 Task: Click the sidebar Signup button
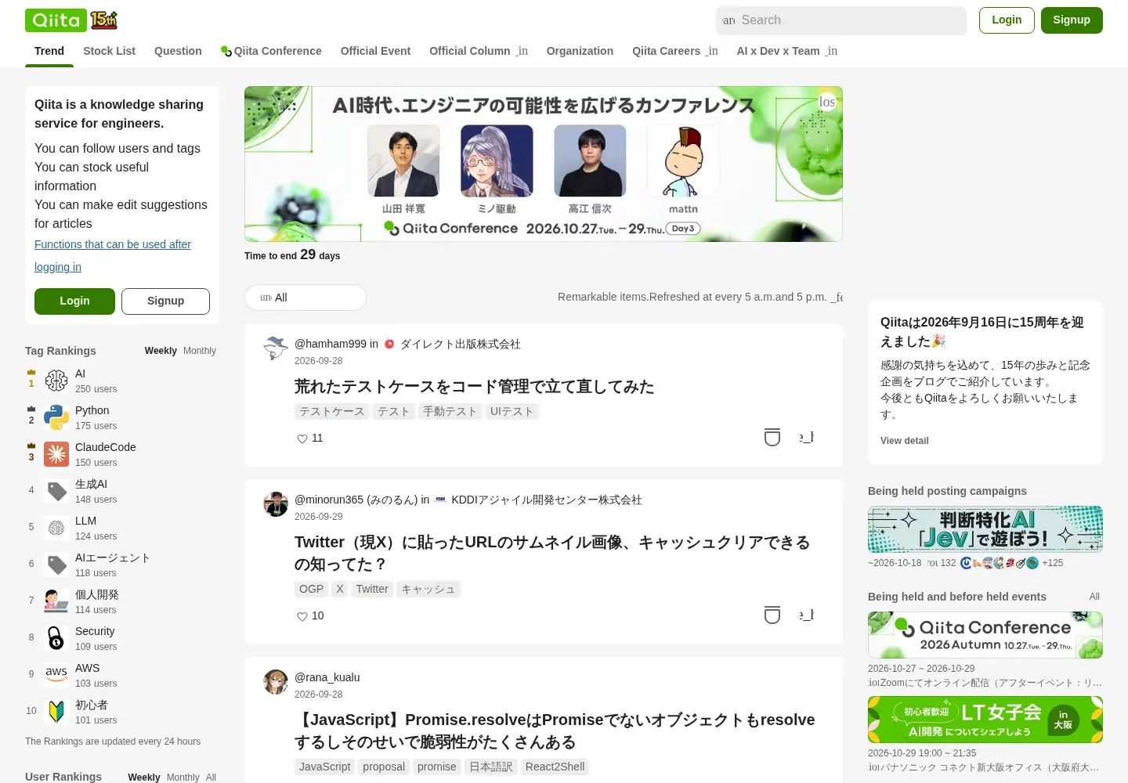166,301
